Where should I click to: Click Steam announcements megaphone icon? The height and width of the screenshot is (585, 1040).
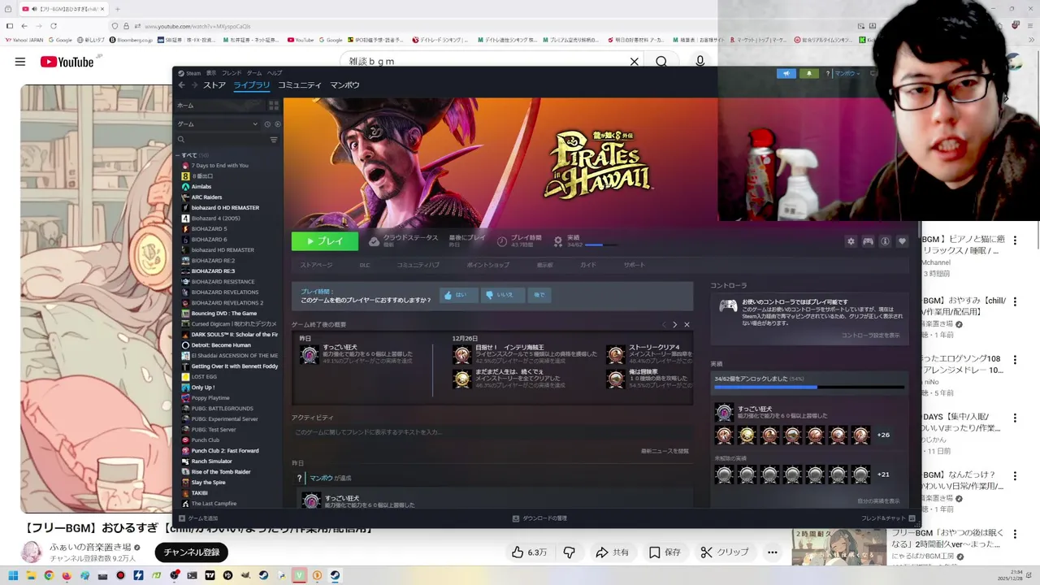pos(786,74)
